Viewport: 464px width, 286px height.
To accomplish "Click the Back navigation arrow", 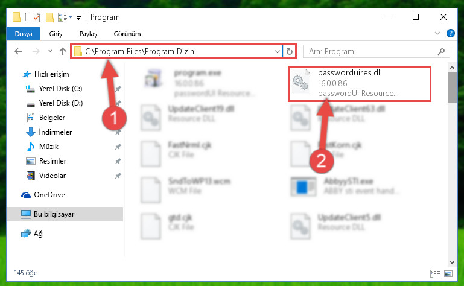I will tap(18, 51).
